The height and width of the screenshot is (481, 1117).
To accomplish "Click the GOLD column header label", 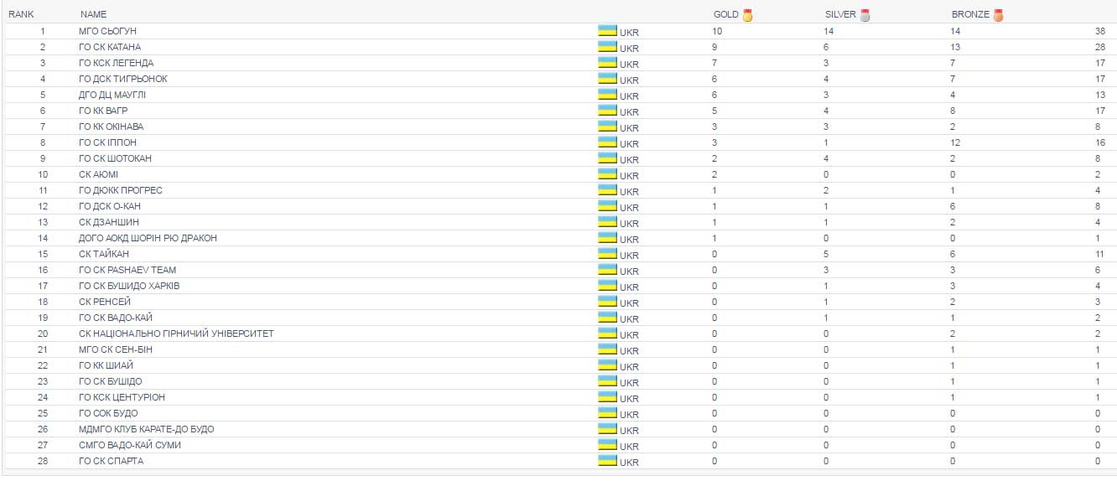I will tap(725, 15).
